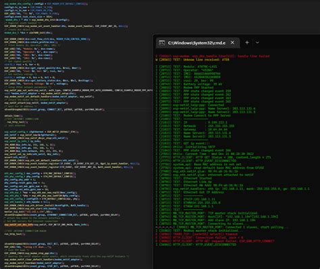Expand the terminal profiles dropdown chevron
Viewport: 320px width, 269px height.
[257, 42]
